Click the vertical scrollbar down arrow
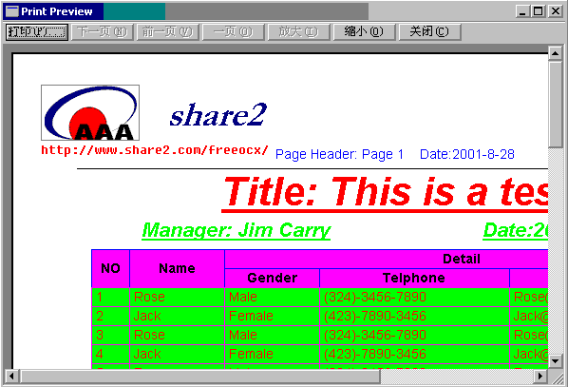 (x=555, y=361)
